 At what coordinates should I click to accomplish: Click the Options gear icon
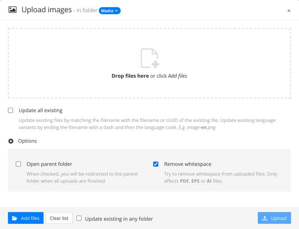pyautogui.click(x=11, y=141)
